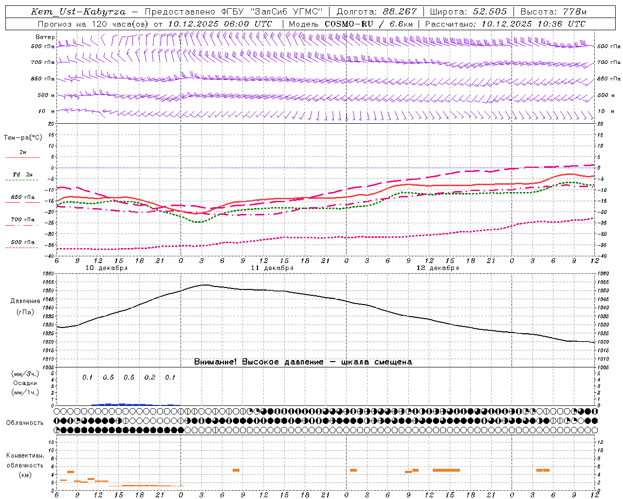Select the left 10 м wind level label
Image resolution: width=623 pixels, height=499 pixels.
click(x=47, y=111)
